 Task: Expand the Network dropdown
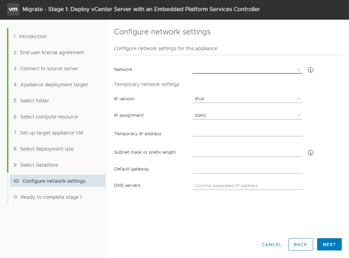pos(247,70)
